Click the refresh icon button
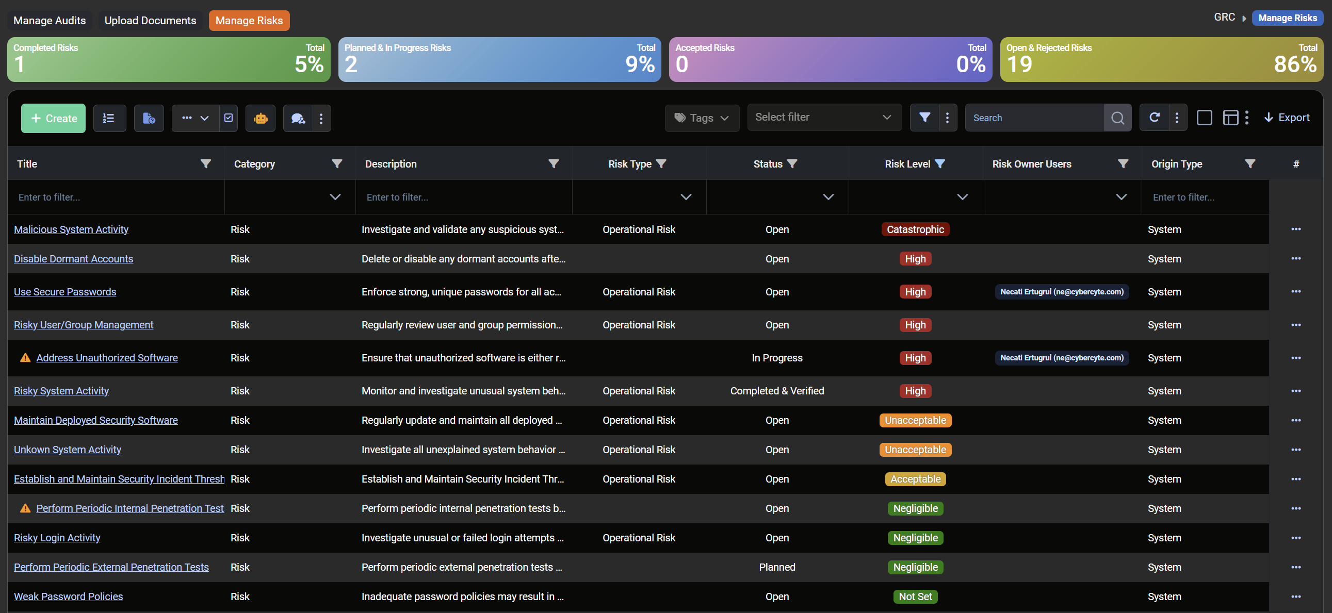The width and height of the screenshot is (1332, 613). (1154, 118)
